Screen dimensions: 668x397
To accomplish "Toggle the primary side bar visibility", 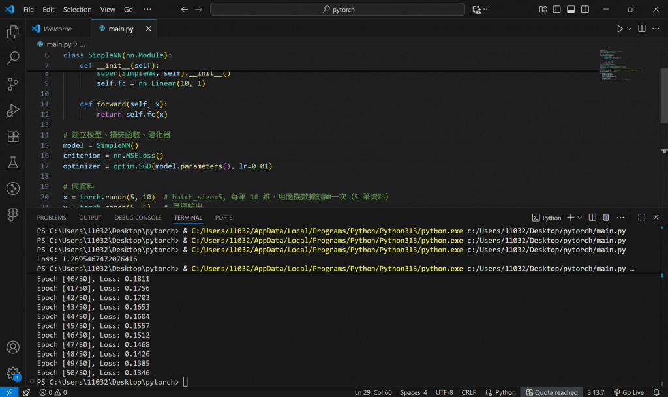I will point(557,10).
